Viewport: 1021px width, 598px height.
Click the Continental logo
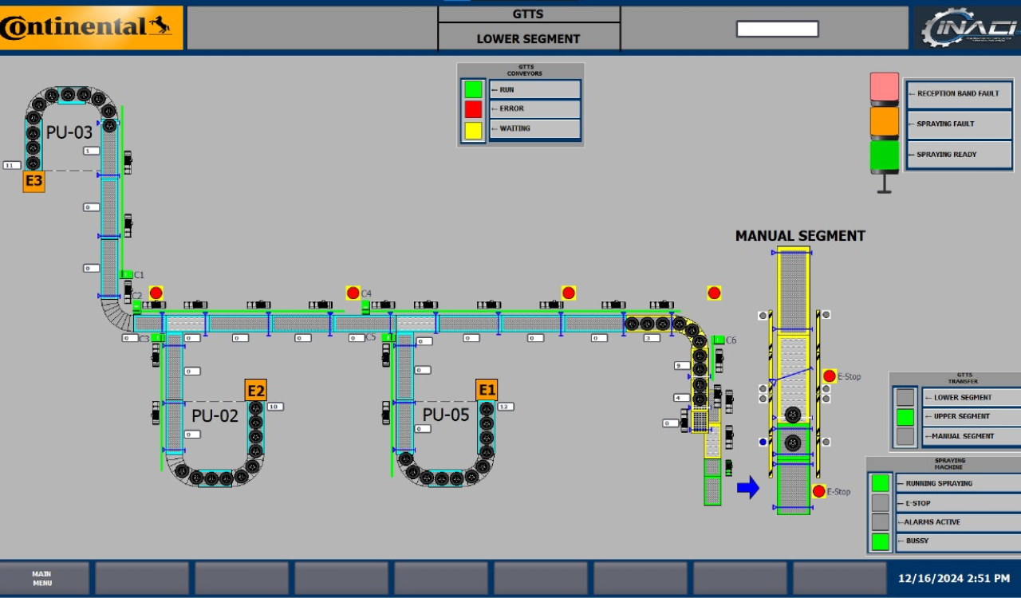point(92,28)
